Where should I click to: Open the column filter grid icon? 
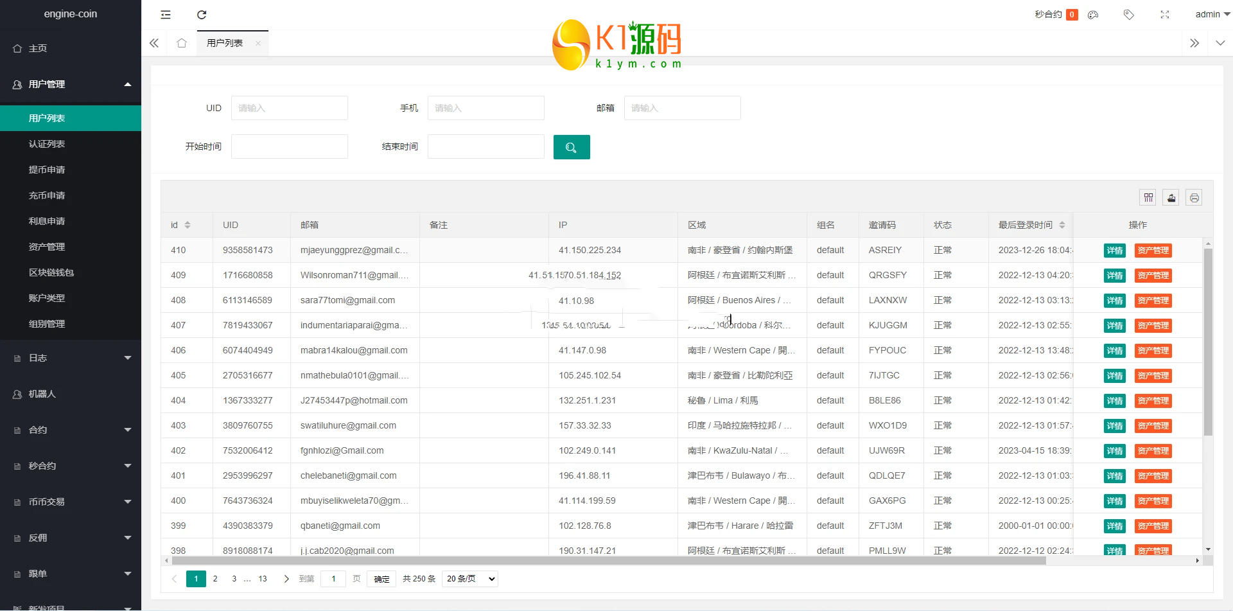point(1148,198)
